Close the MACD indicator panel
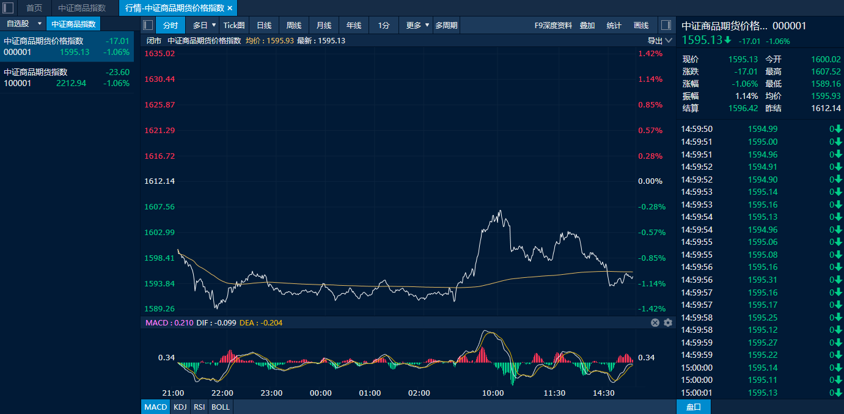Viewport: 844px width, 414px height. point(655,322)
